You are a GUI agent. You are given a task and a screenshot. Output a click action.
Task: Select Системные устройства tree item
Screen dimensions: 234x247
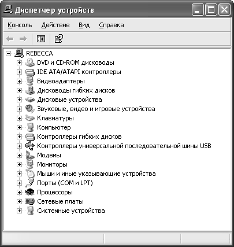click(x=71, y=211)
